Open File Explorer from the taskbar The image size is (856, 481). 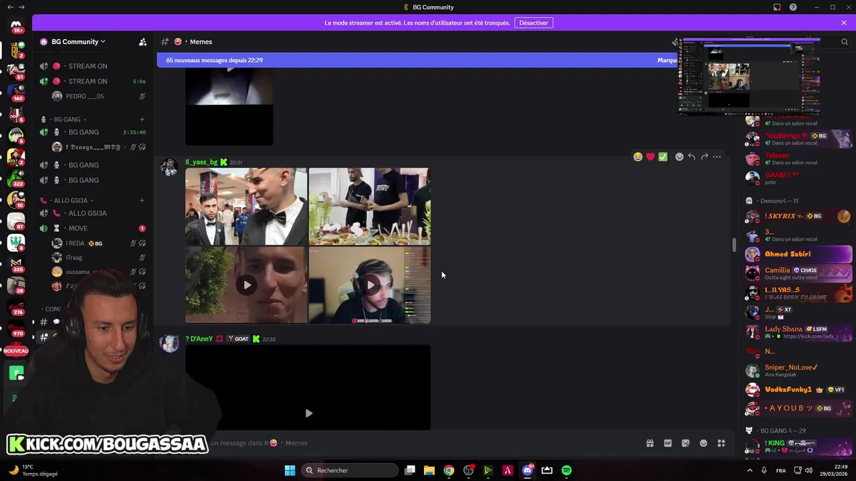click(x=429, y=470)
